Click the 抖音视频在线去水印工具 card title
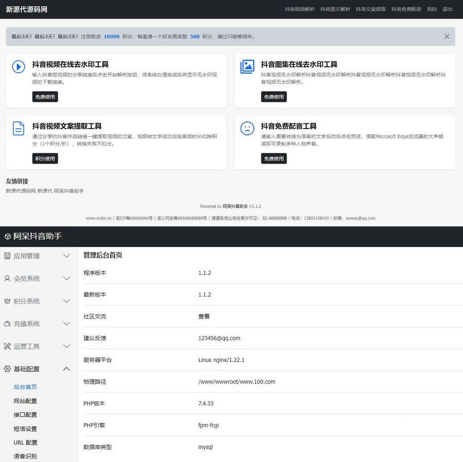The height and width of the screenshot is (462, 463). tap(70, 64)
